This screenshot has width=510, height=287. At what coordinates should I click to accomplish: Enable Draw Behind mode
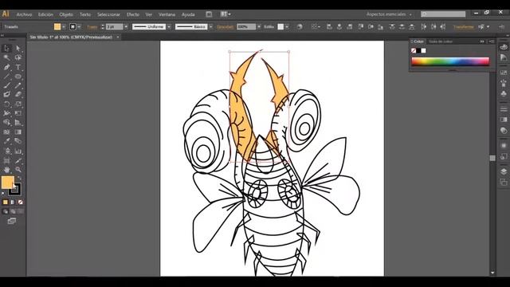point(13,211)
